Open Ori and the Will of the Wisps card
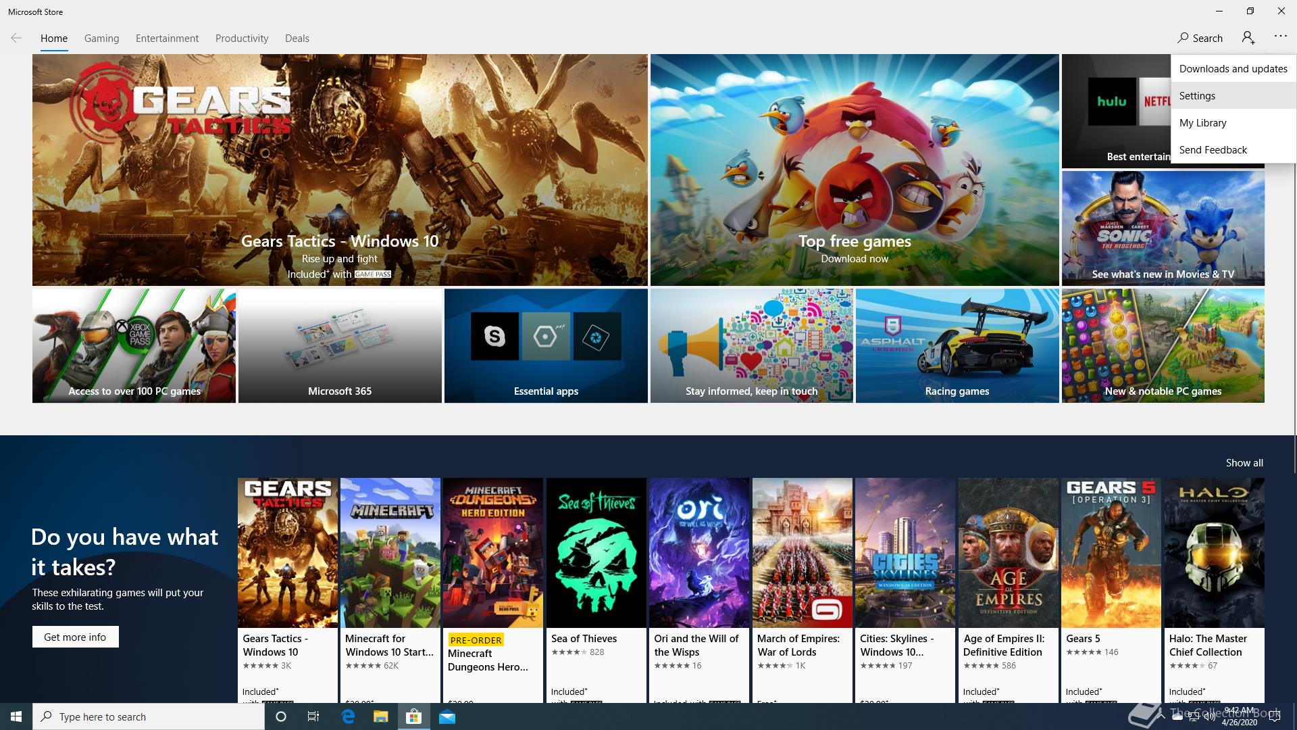 pos(699,590)
